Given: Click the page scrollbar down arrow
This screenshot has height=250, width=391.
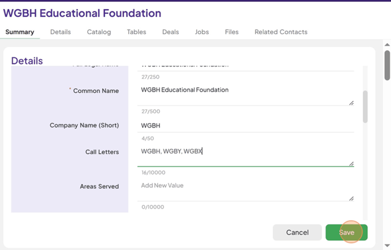Looking at the screenshot, I should (x=387, y=246).
